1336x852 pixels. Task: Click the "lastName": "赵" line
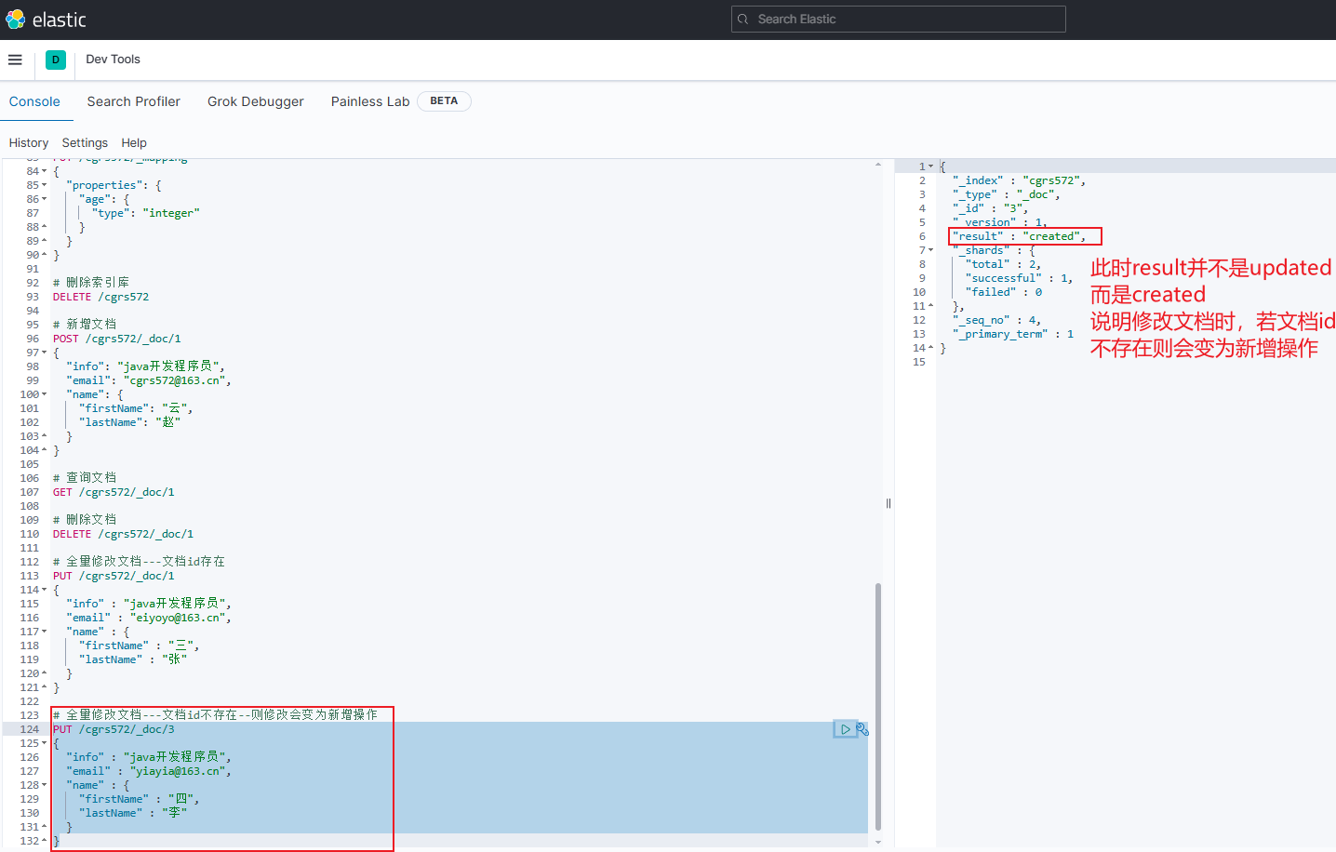(x=130, y=422)
